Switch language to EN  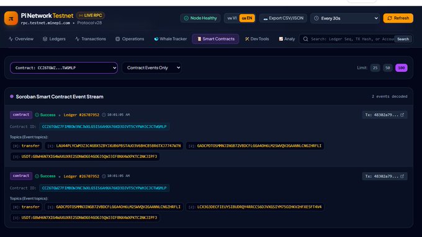[x=247, y=18]
